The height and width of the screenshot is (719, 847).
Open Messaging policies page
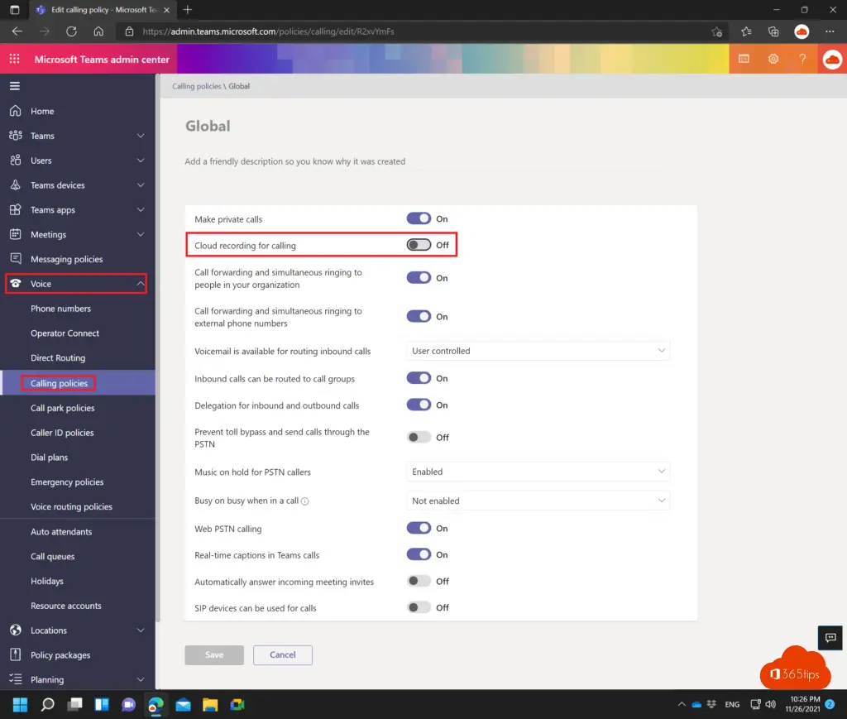(66, 259)
